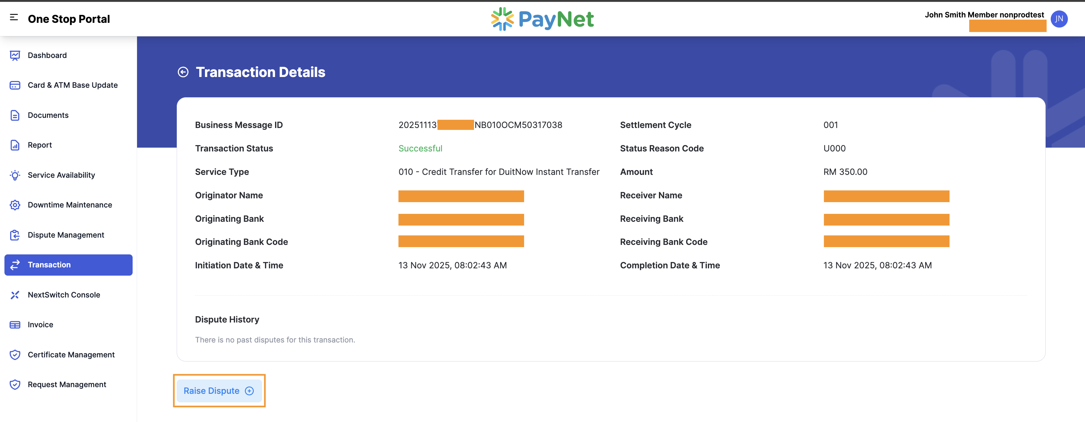Select the active Transaction menu item
This screenshot has height=422, width=1085.
tap(68, 265)
